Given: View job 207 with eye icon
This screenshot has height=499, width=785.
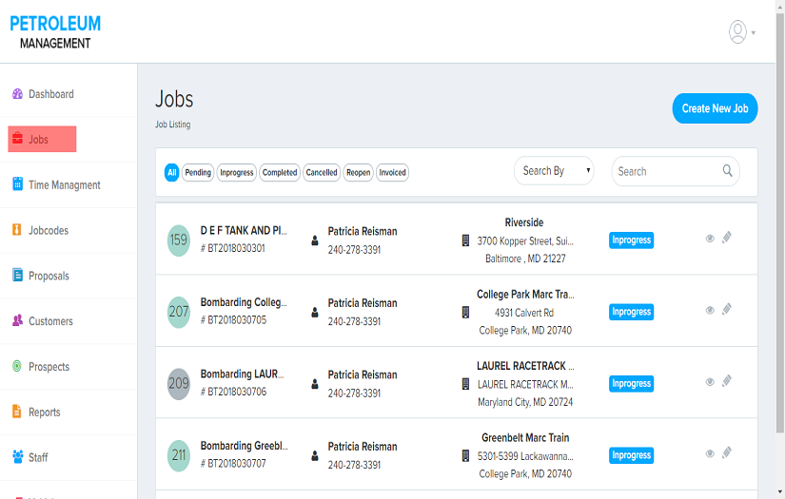Looking at the screenshot, I should [710, 310].
